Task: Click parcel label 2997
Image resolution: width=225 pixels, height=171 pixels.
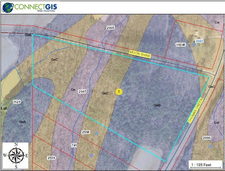Action: coord(82,91)
